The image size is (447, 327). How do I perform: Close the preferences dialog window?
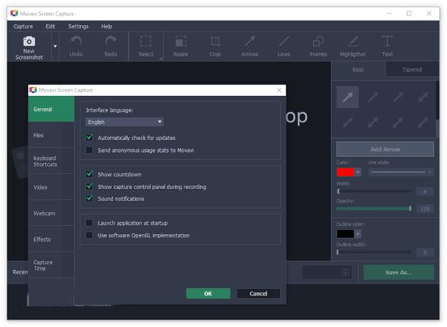[279, 90]
